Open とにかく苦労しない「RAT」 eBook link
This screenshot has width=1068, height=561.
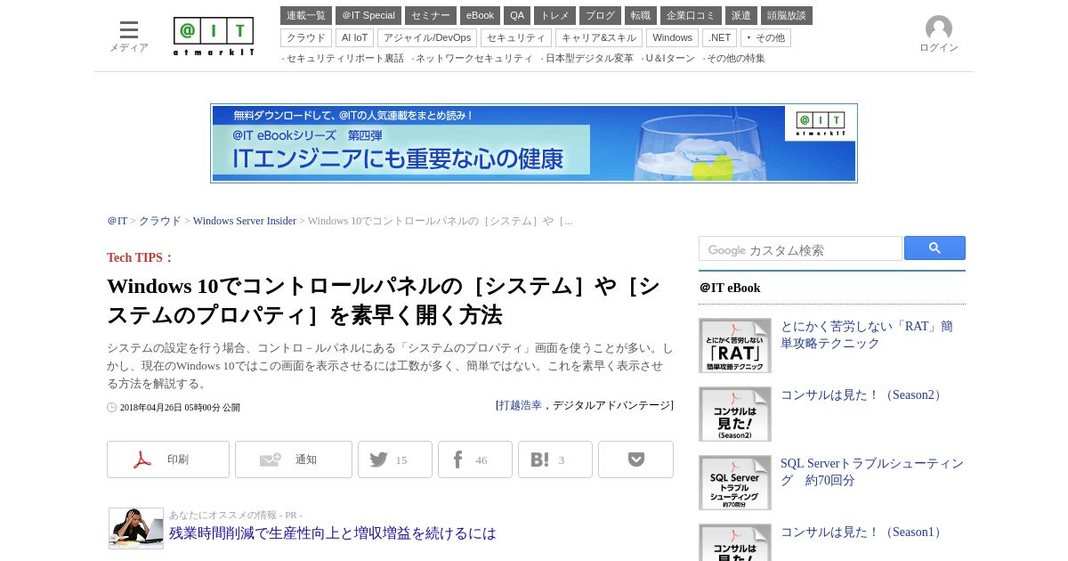[867, 335]
